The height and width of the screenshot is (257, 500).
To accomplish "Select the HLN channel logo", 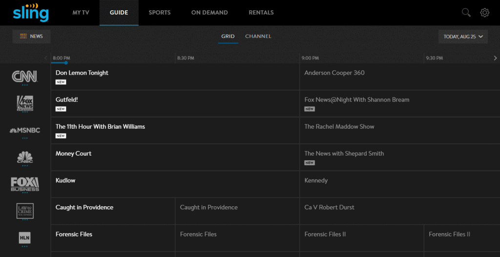I will pos(25,238).
